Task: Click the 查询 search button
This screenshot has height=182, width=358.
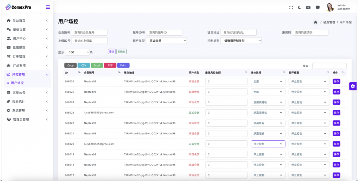Action: tap(112, 52)
